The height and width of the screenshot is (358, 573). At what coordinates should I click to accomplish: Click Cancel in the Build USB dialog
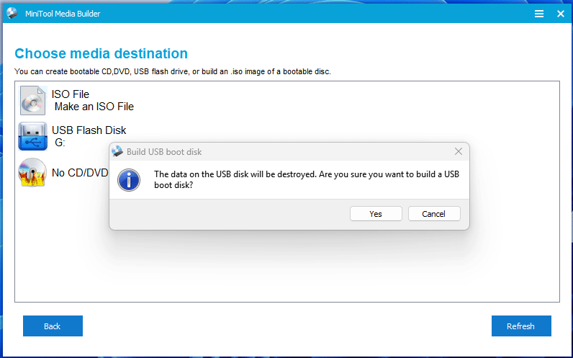pyautogui.click(x=434, y=213)
